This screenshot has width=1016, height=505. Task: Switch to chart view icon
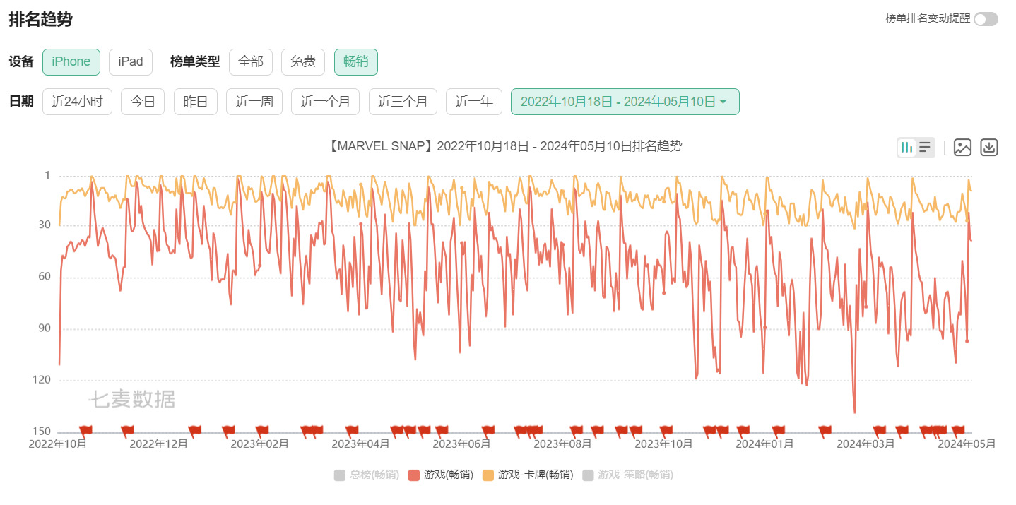pyautogui.click(x=907, y=148)
